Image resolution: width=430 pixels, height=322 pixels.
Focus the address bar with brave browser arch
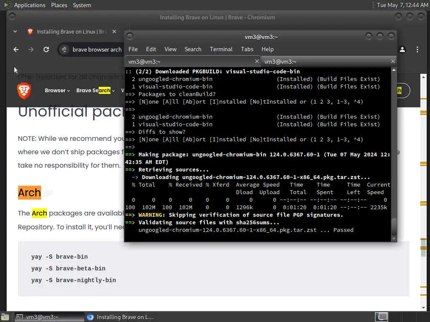coord(97,49)
